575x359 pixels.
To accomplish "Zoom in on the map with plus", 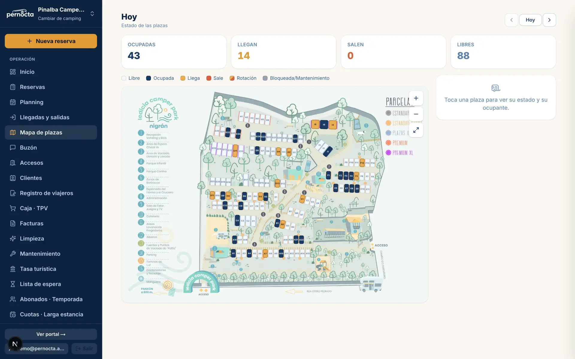I will [416, 98].
